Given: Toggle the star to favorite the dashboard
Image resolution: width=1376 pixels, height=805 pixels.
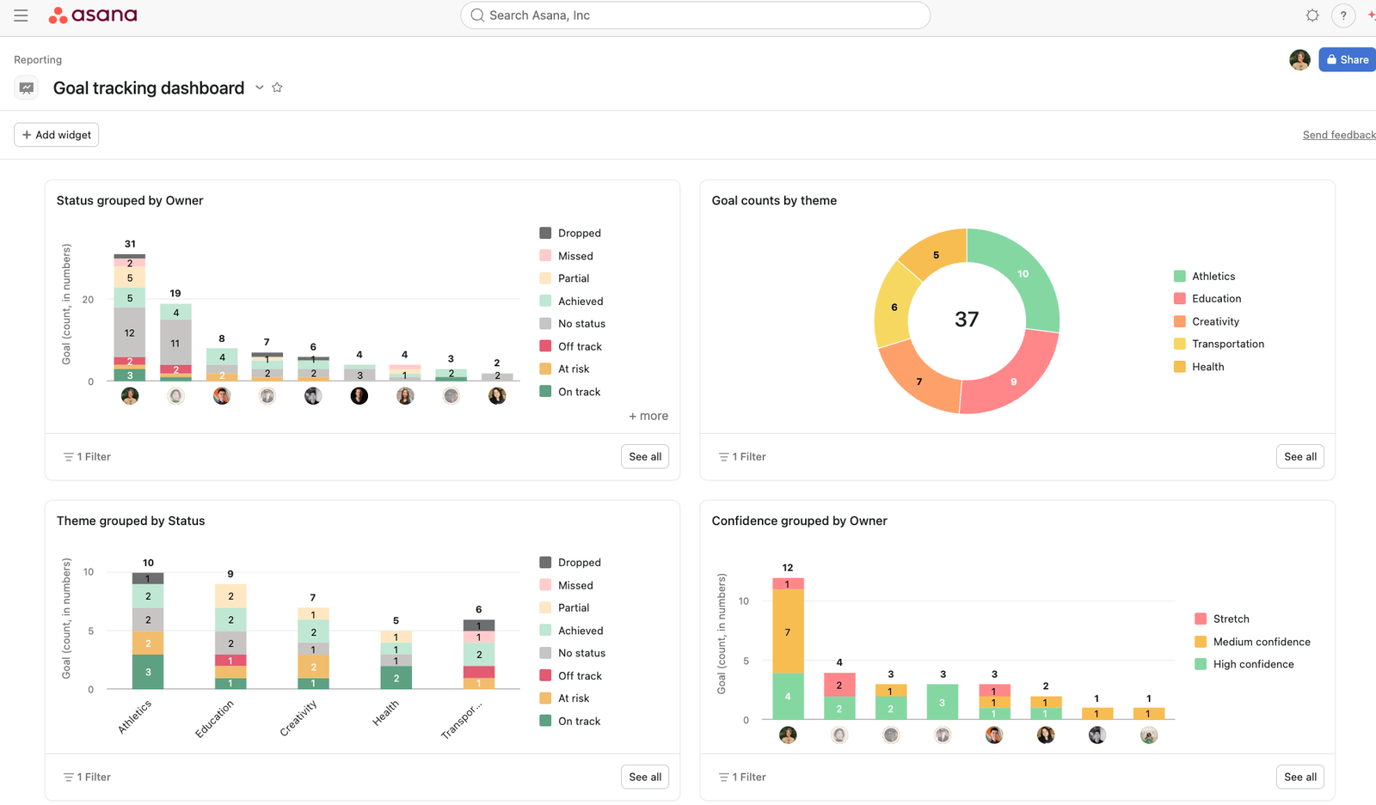Looking at the screenshot, I should pos(277,87).
